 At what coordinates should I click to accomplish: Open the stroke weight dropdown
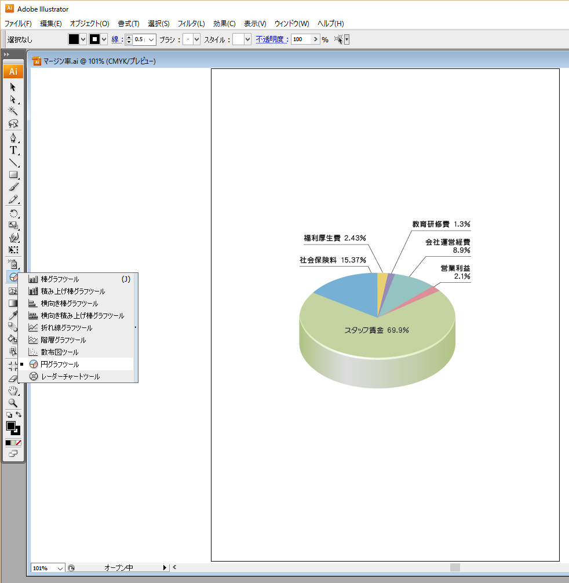[151, 39]
